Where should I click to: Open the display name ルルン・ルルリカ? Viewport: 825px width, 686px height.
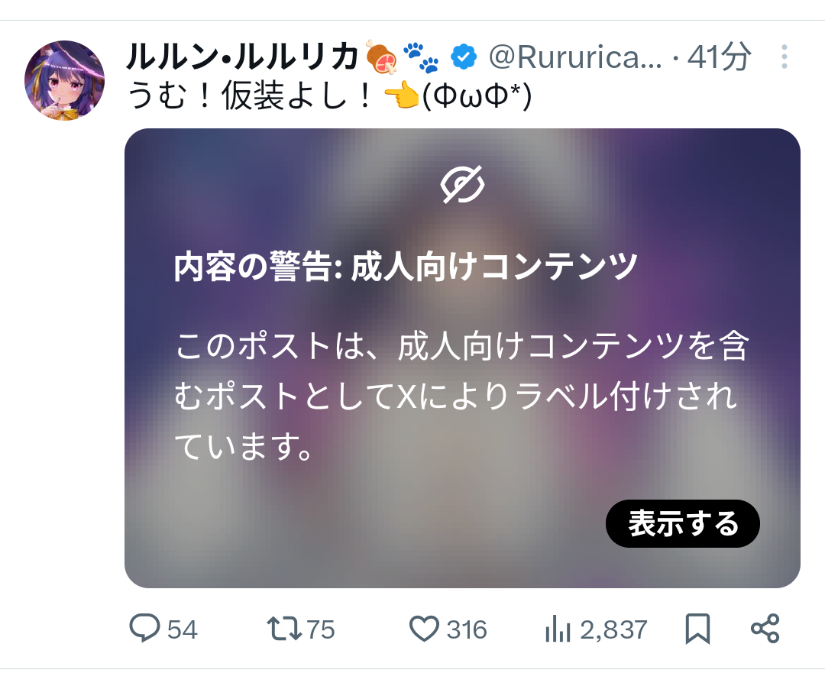coord(242,57)
